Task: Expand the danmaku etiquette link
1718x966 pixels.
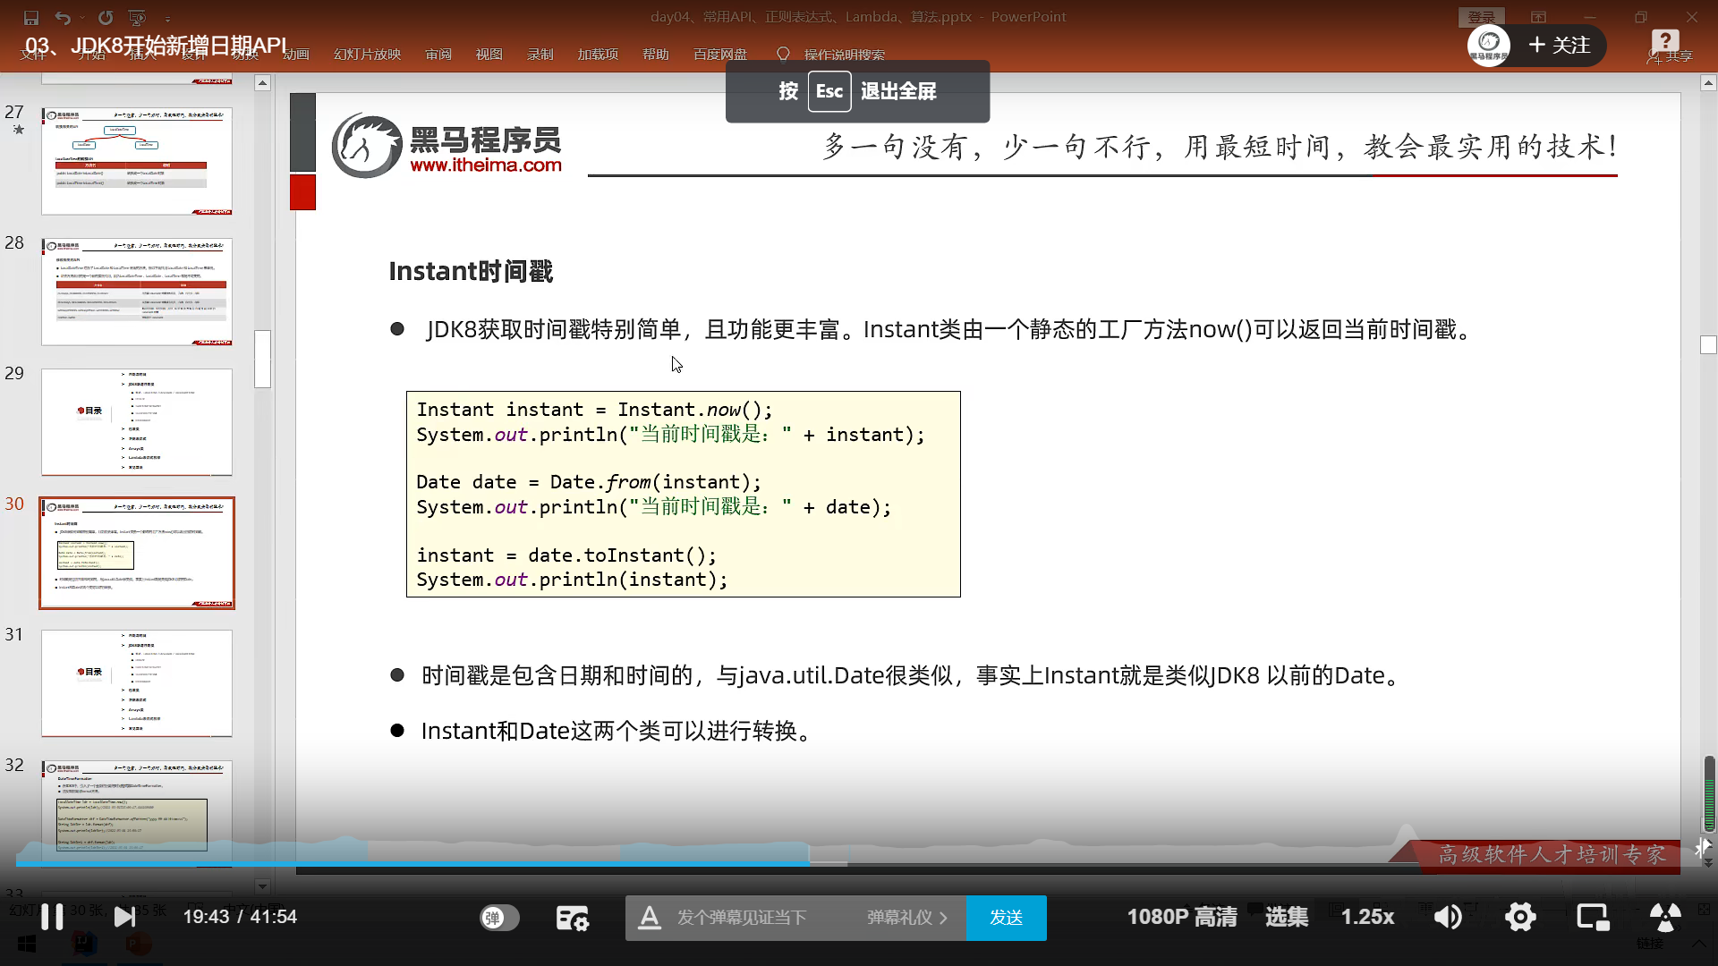Action: tap(906, 918)
